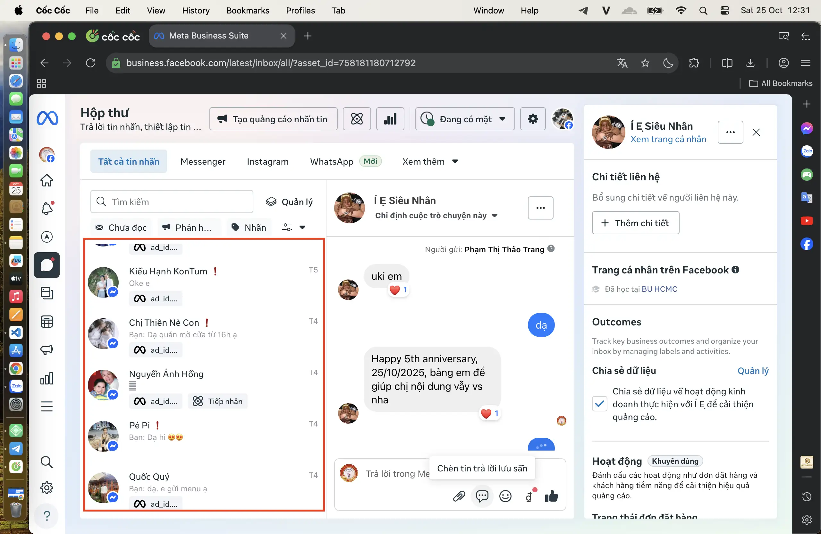Open saved replies speech bubble icon

[482, 496]
